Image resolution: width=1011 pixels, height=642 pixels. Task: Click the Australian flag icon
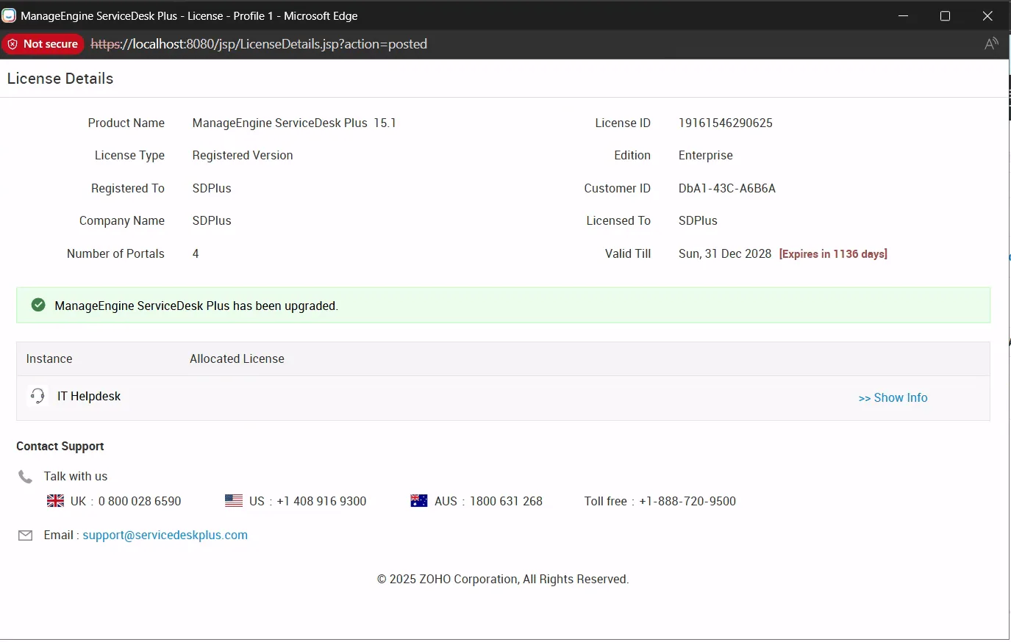(419, 501)
